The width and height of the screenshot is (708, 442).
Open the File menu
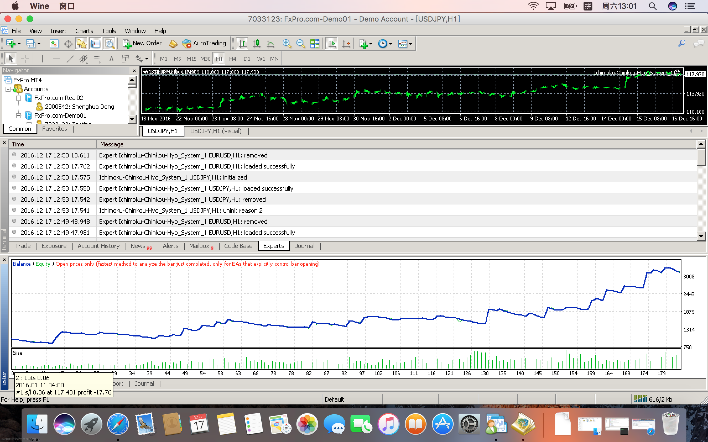click(x=16, y=31)
